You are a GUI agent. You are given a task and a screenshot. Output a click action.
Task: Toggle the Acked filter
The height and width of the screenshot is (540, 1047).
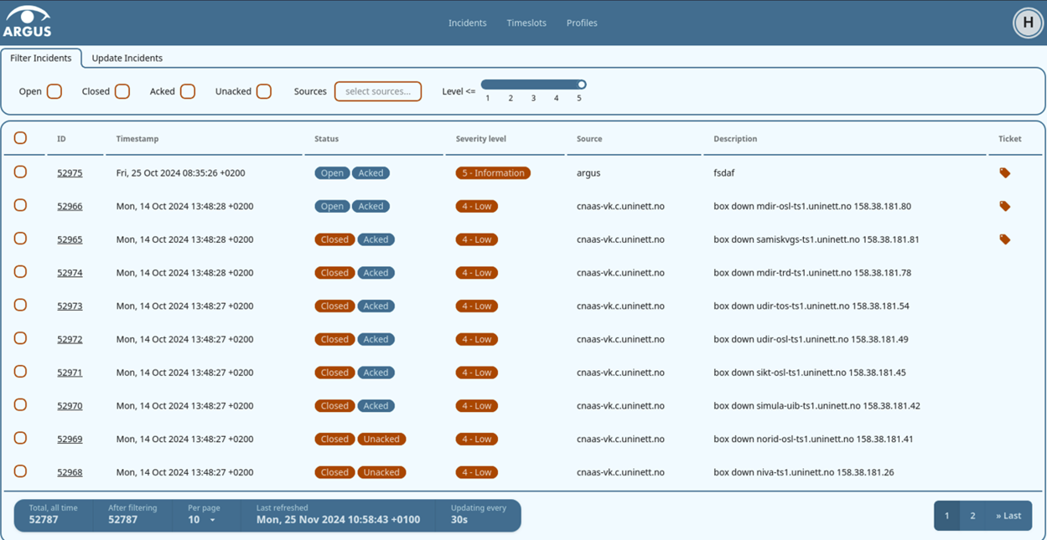pyautogui.click(x=187, y=91)
